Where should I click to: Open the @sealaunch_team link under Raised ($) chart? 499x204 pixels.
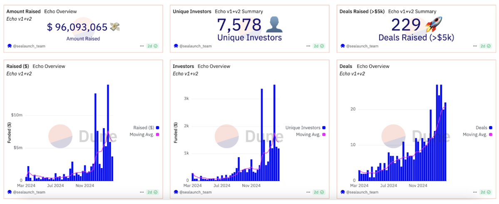pos(30,192)
